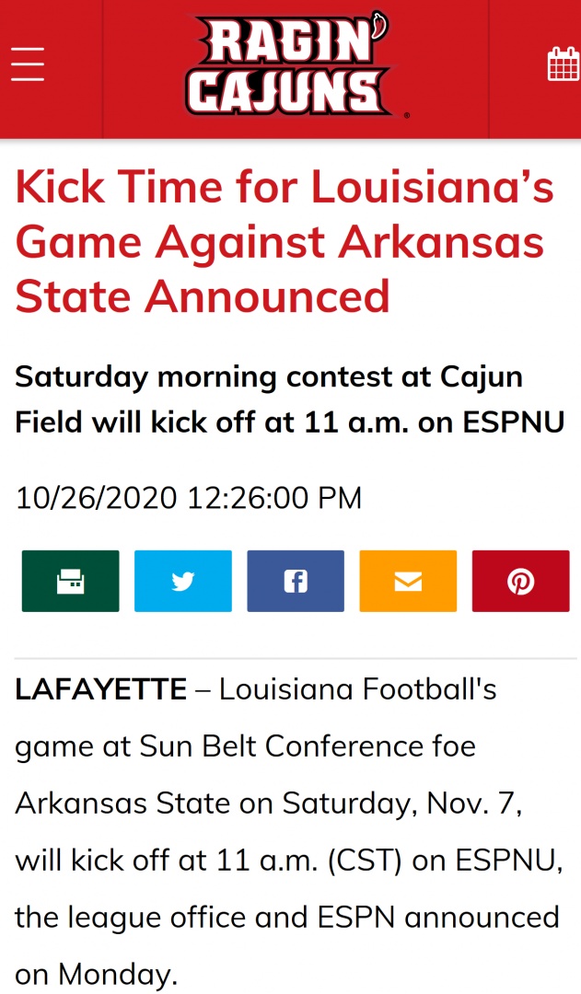This screenshot has width=581, height=994.
Task: Click "Sun Belt Conference" in the article body
Action: (276, 746)
